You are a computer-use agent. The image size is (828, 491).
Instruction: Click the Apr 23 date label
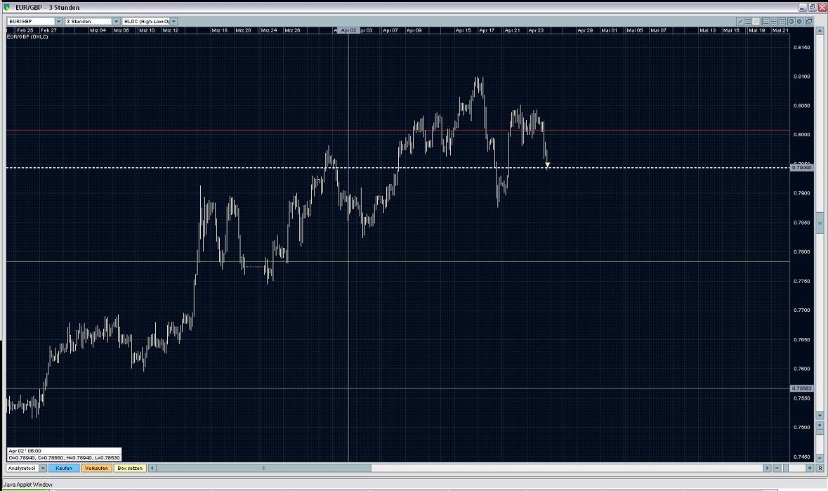tap(536, 30)
